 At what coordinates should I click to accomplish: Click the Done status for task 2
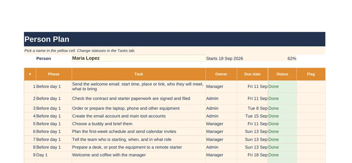pyautogui.click(x=282, y=99)
